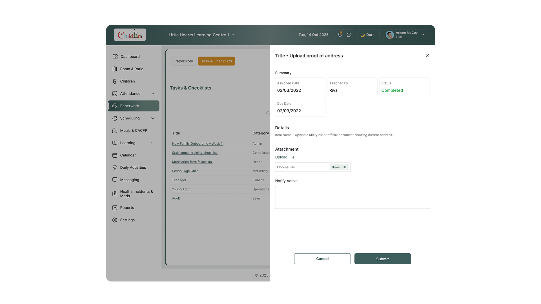This screenshot has width=541, height=304.
Task: Click the ChildEra logo
Action: click(130, 35)
